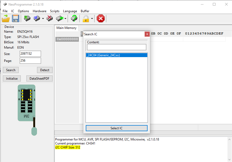Viewport: 232px width, 162px height.
Task: Click the Search button in the Device panel
Action: coord(11,70)
